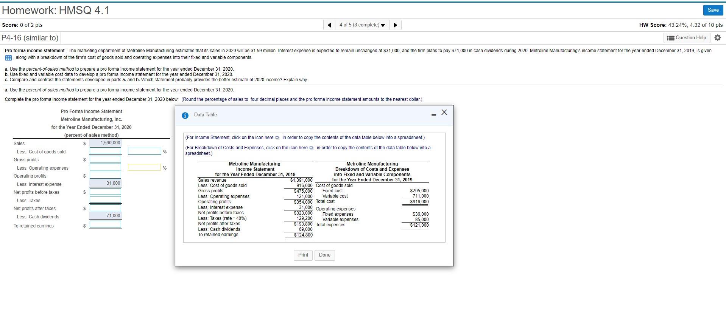Image resolution: width=726 pixels, height=320 pixels.
Task: Click the P4-16 (similar to) title
Action: click(30, 38)
